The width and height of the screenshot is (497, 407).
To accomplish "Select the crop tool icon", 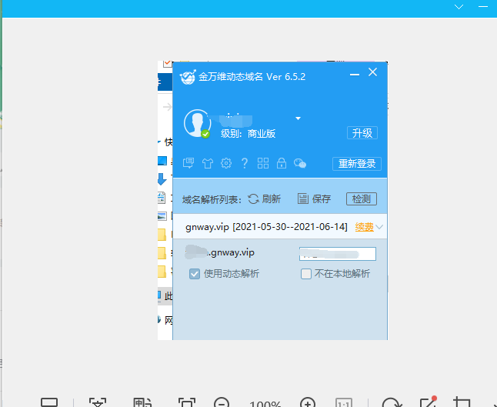I will click(462, 402).
